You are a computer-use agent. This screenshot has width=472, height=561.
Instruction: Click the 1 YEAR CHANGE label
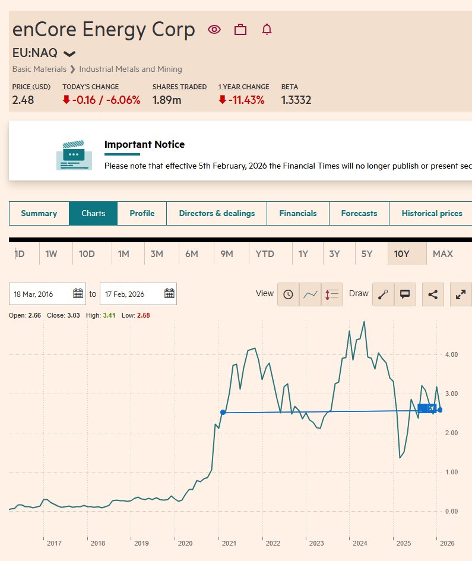coord(243,87)
